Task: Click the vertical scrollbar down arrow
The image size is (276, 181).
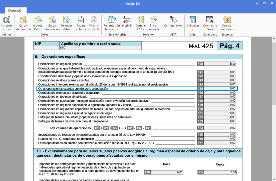Action: click(x=274, y=179)
